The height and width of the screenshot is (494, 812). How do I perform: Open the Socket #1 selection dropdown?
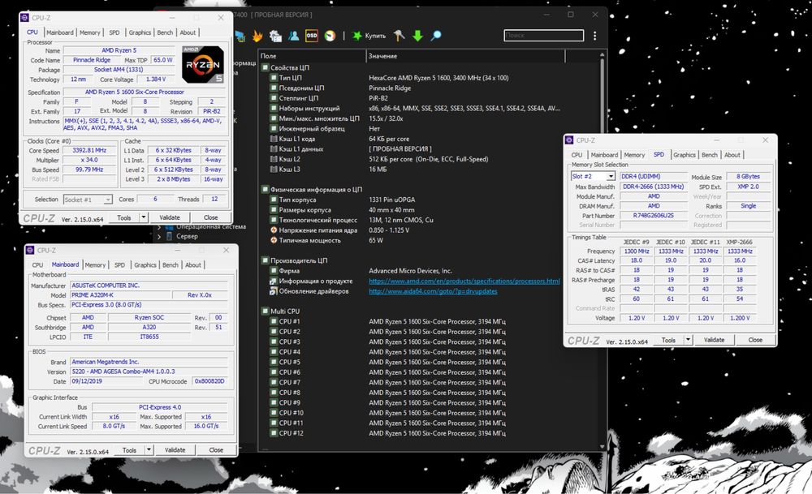click(x=107, y=200)
